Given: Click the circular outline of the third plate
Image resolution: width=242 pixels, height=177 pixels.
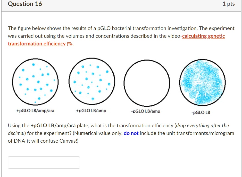Looking at the screenshot, I should [147, 60].
